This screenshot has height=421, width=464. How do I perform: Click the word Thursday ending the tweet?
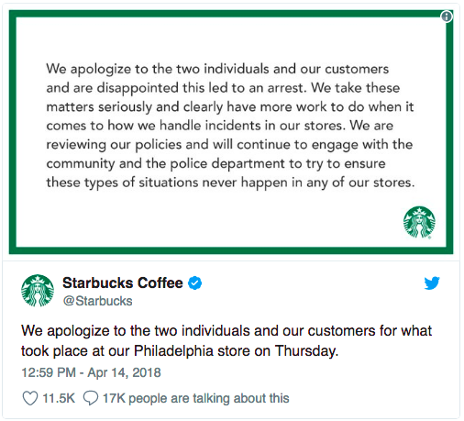pyautogui.click(x=306, y=350)
